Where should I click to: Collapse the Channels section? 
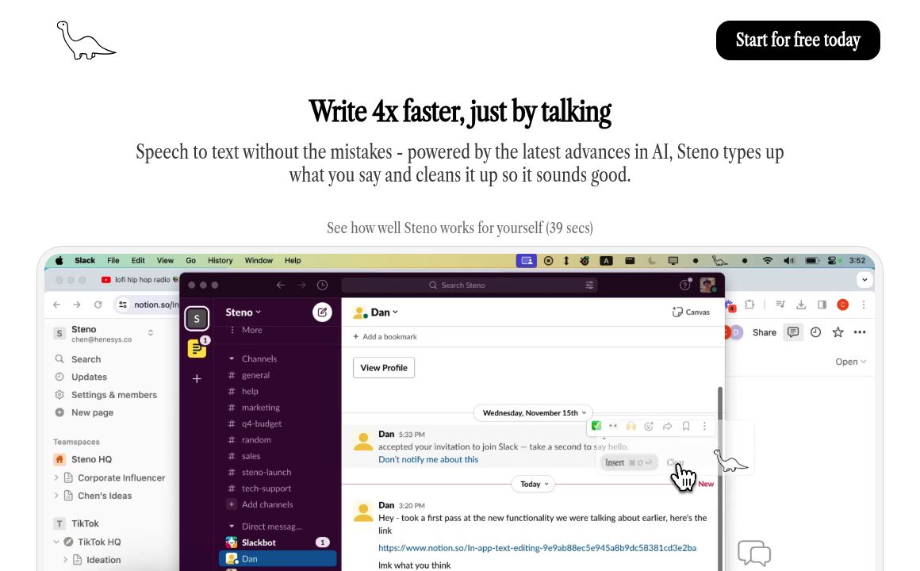click(232, 359)
